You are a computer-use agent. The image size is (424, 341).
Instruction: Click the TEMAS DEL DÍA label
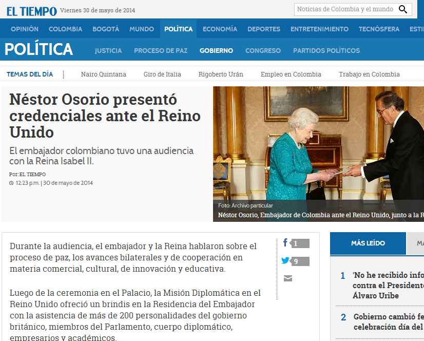[30, 74]
